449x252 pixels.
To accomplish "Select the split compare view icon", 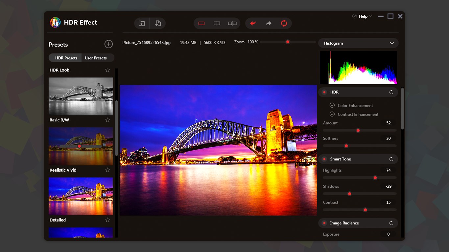I will (217, 23).
